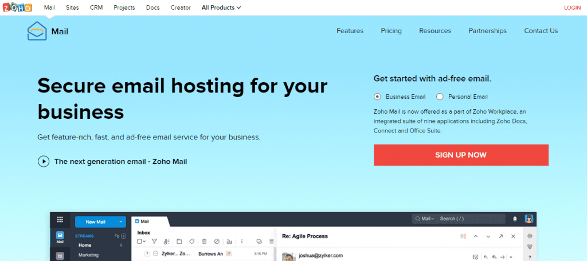Image resolution: width=587 pixels, height=261 pixels.
Task: Click the joshua sender avatar thumbnail
Action: coord(288,257)
